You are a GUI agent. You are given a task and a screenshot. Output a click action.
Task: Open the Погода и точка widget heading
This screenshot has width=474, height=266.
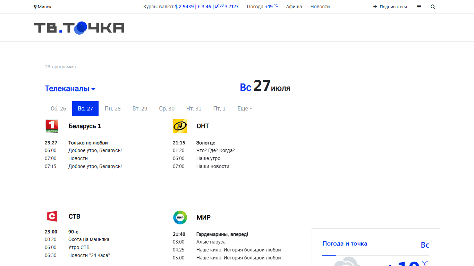point(345,243)
